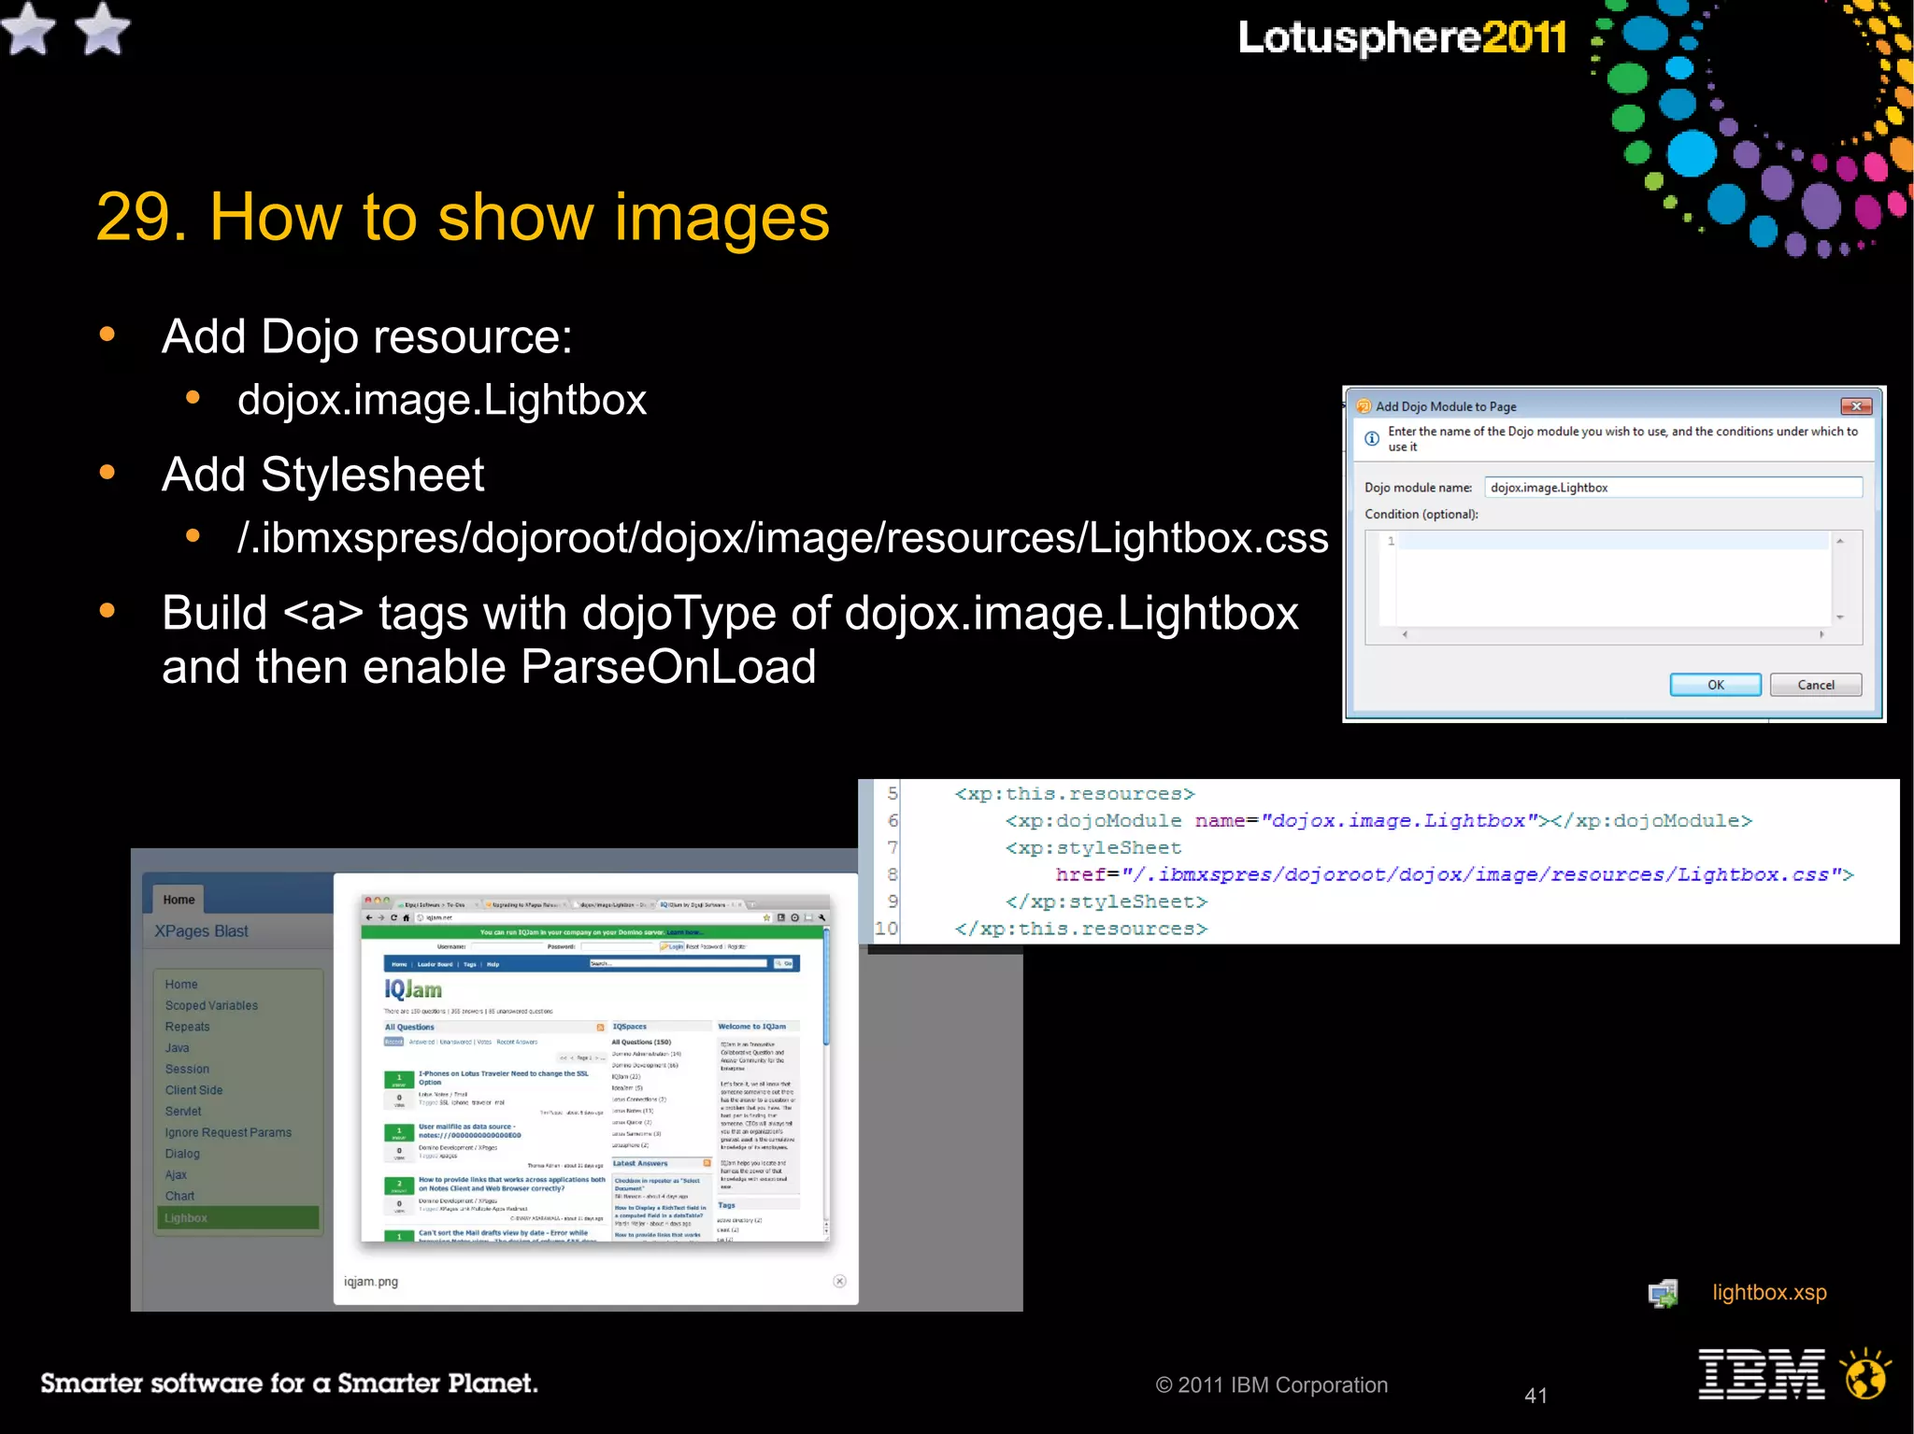This screenshot has height=1434, width=1914.
Task: Click the Dojo dialog title bar icon
Action: click(1364, 406)
